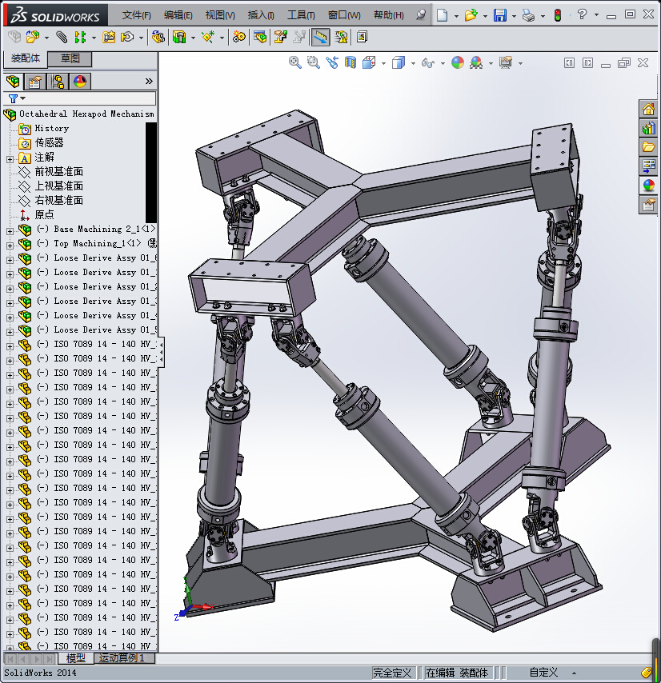This screenshot has height=683, width=661.
Task: Save the assembly with the floppy icon
Action: [500, 15]
